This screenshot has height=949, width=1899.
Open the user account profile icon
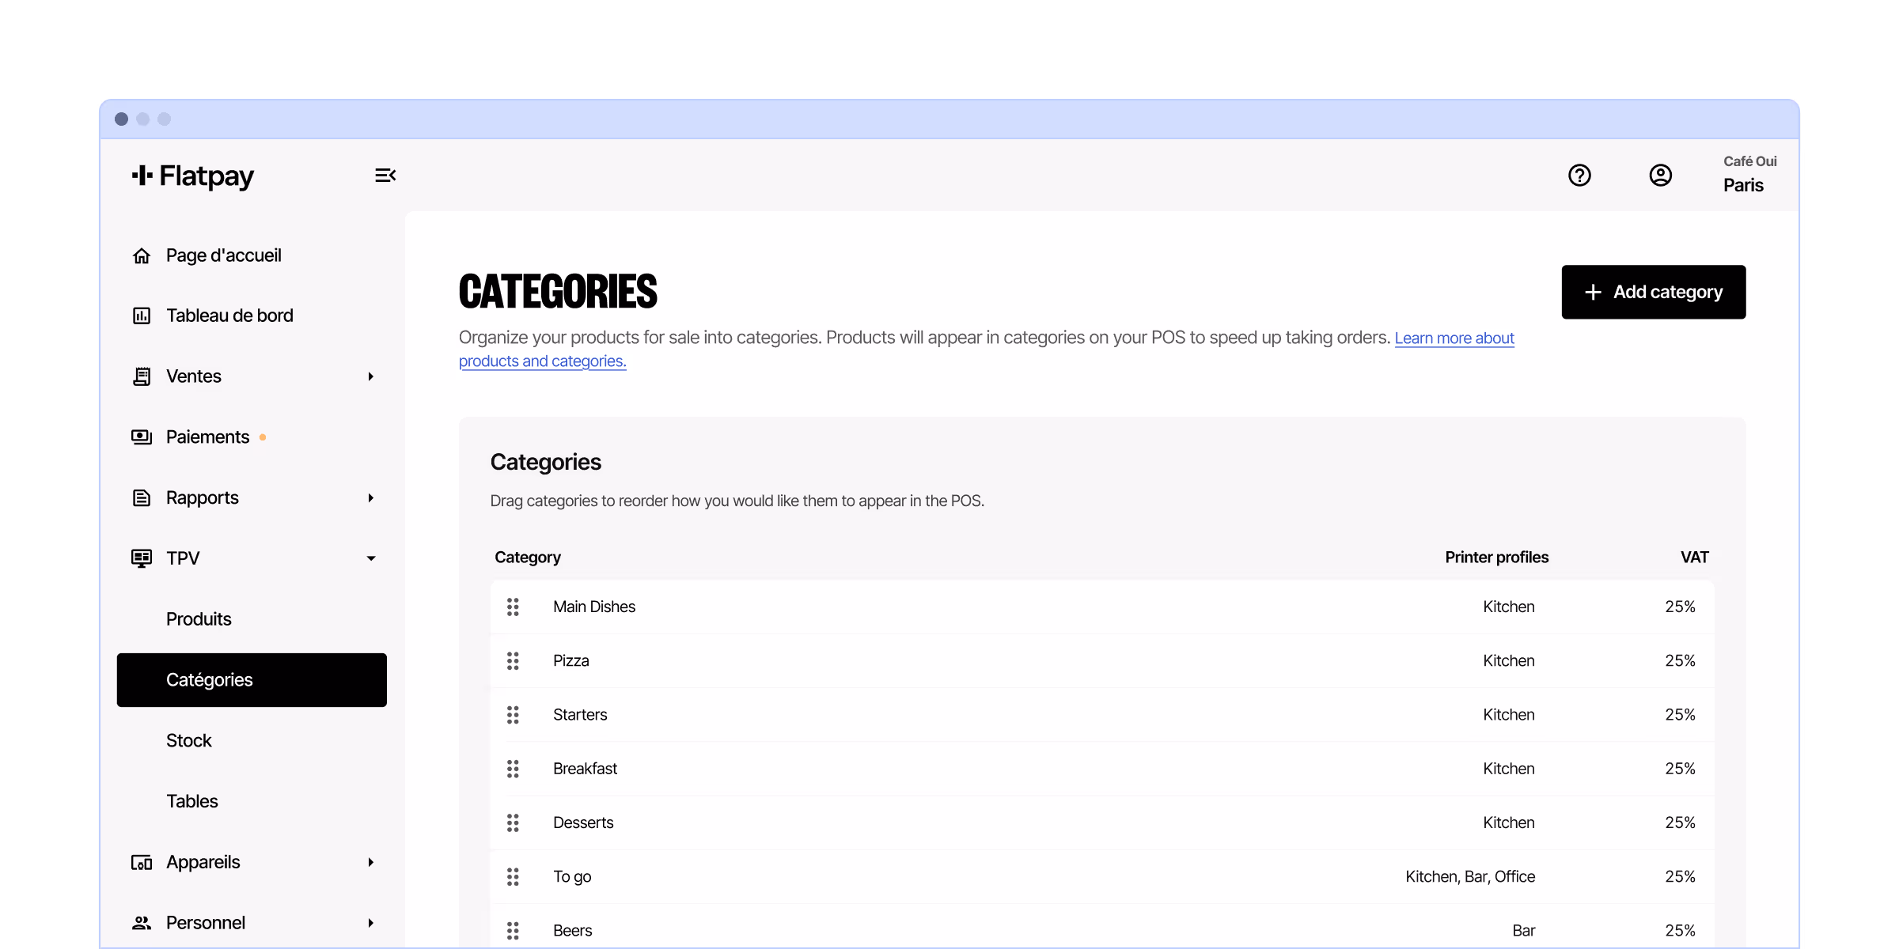click(1660, 175)
